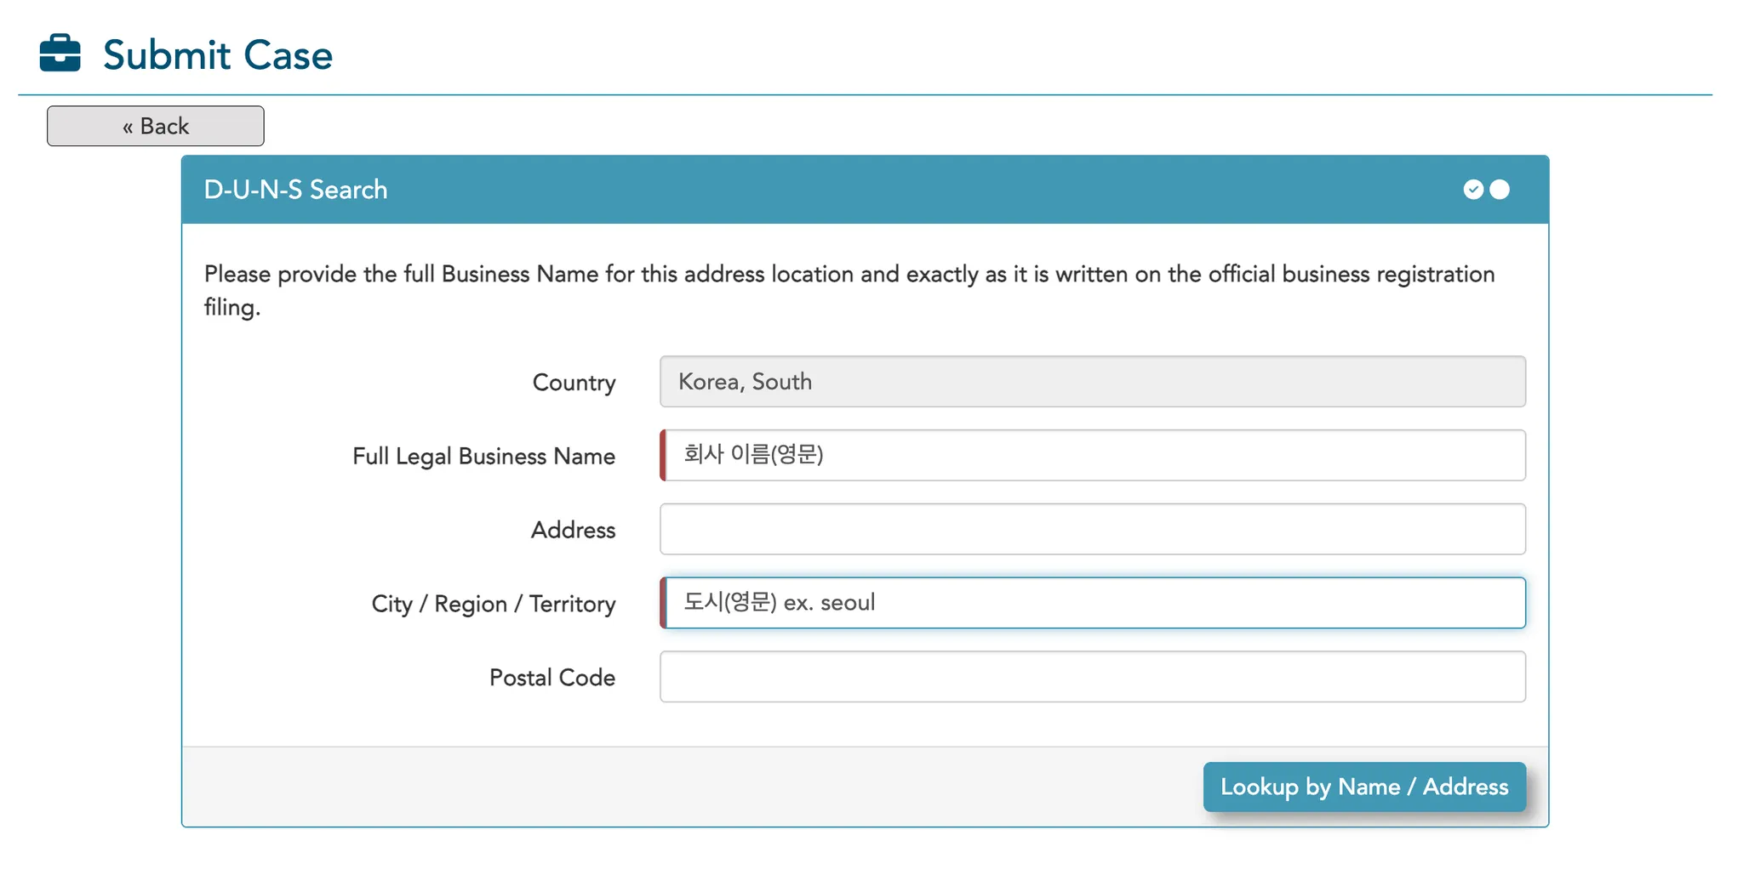The height and width of the screenshot is (875, 1743).
Task: Focus the Full Legal Business Name field
Action: (1093, 455)
